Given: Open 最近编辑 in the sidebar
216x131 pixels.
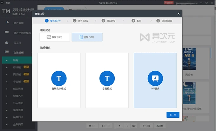Looking at the screenshot, I should (x=19, y=23).
